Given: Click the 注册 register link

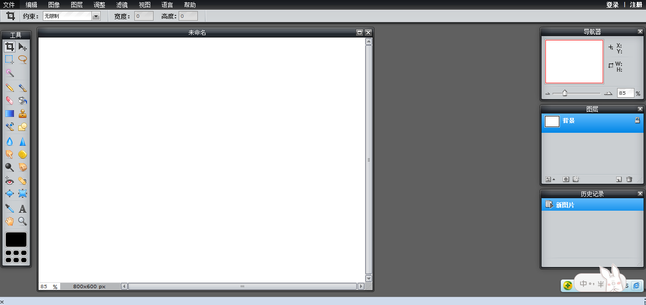Looking at the screenshot, I should pyautogui.click(x=636, y=5).
